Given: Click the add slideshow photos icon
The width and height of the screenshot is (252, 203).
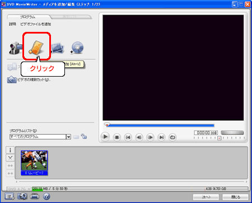Looking at the screenshot, I should click(58, 48).
